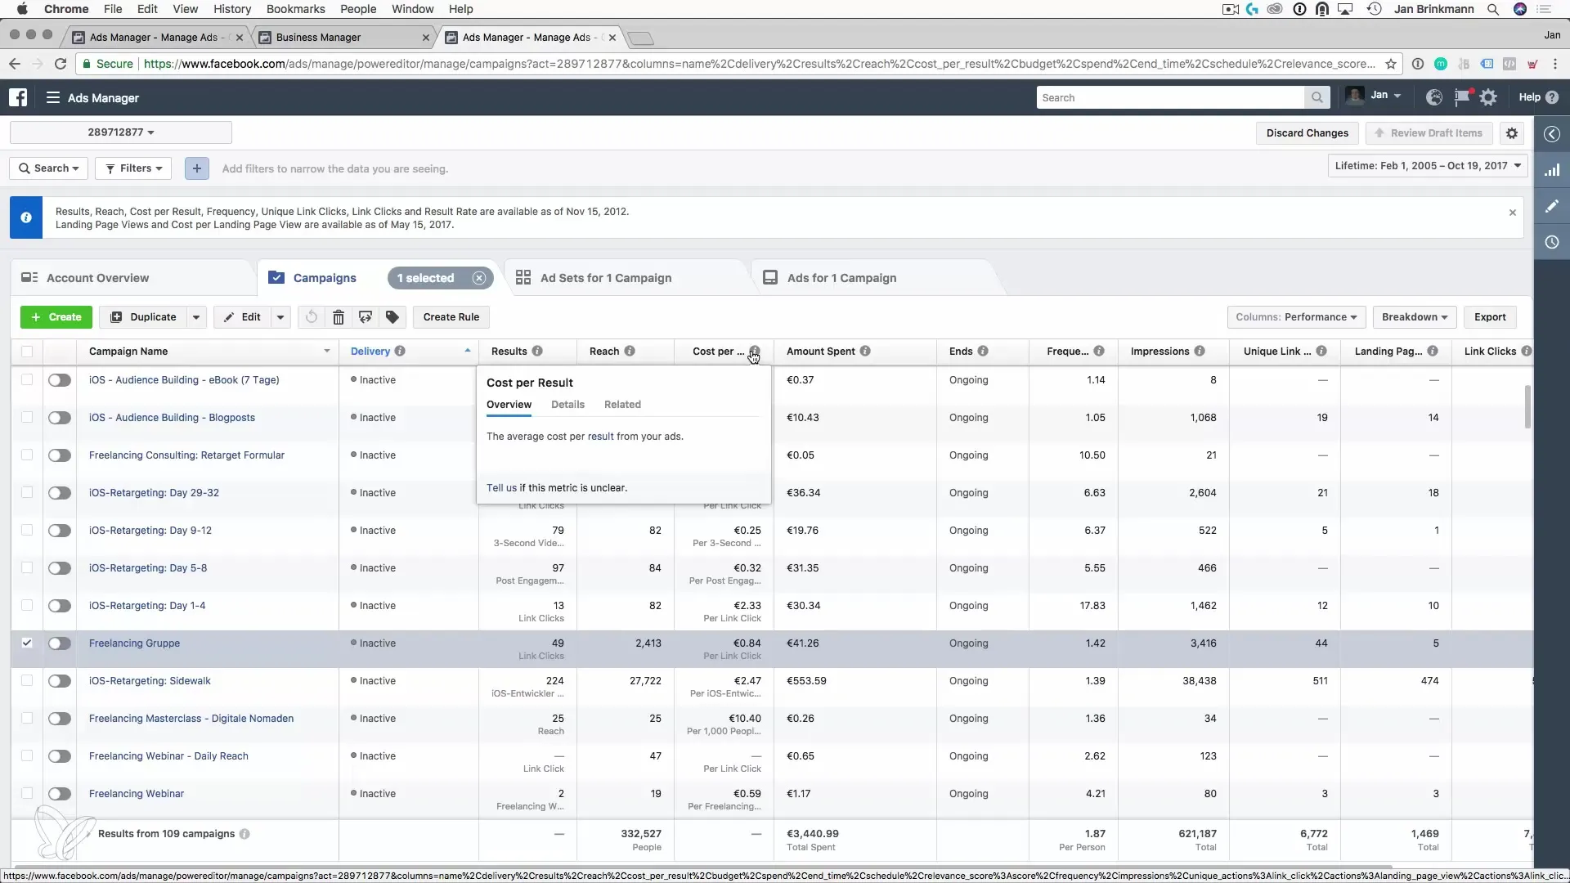
Task: Expand the Duplicate options arrow
Action: tap(196, 317)
